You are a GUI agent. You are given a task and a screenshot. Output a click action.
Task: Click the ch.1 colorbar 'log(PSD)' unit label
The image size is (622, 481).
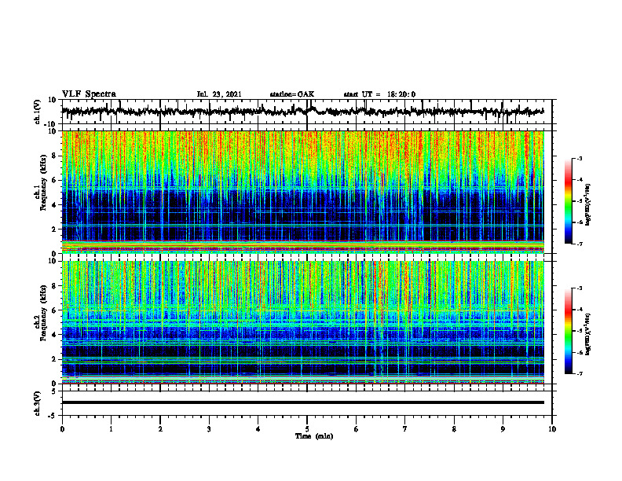pos(588,204)
